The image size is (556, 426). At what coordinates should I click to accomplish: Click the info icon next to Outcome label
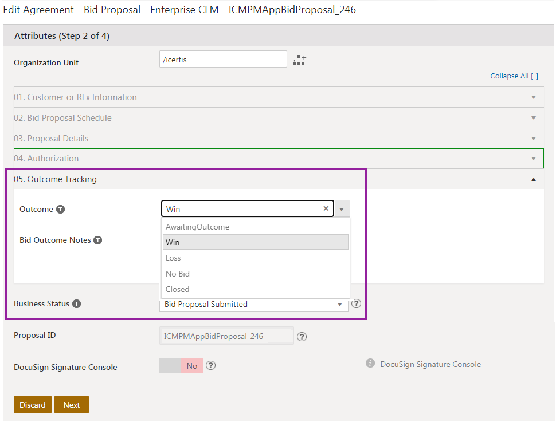(x=61, y=210)
